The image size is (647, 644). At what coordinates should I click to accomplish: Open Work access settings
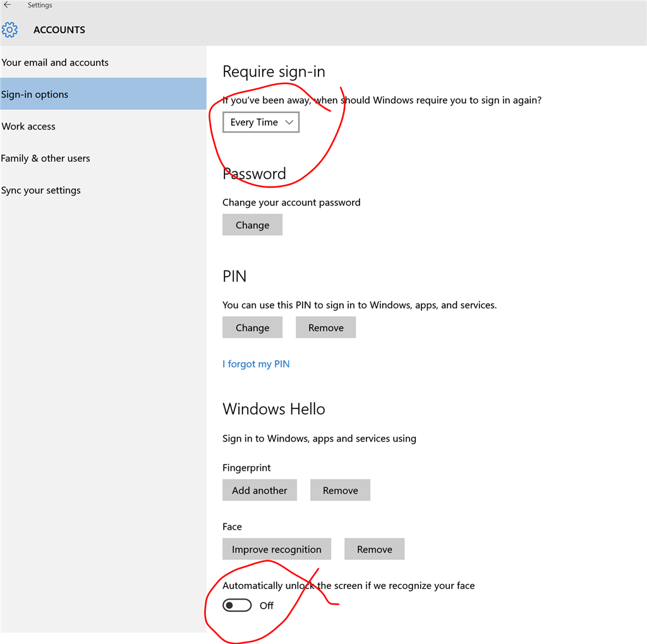[x=103, y=126]
